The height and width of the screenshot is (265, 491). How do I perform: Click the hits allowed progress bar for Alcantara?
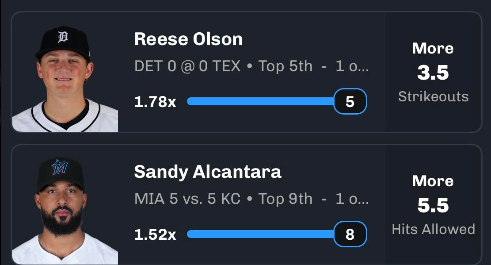point(261,234)
